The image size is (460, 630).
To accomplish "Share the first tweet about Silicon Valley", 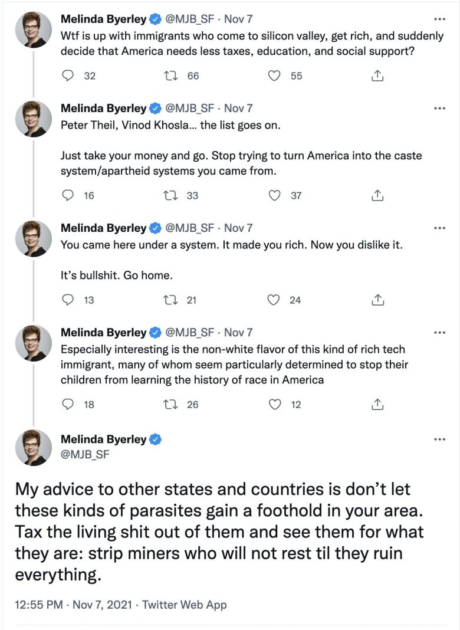I will tap(377, 76).
